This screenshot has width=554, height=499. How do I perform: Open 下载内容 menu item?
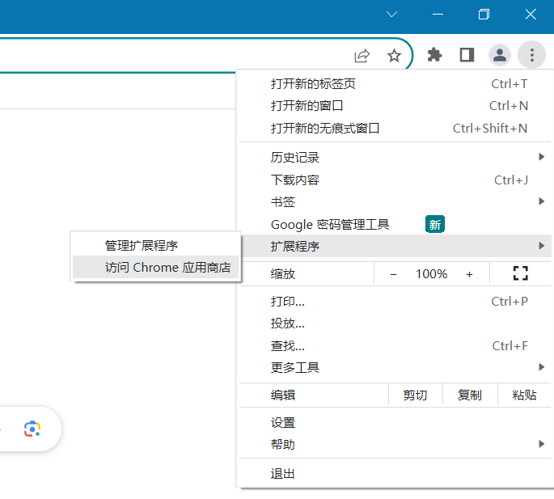395,180
